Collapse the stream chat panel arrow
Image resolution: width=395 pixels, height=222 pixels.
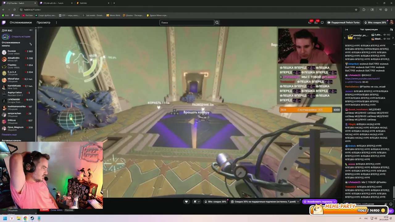pyautogui.click(x=347, y=30)
